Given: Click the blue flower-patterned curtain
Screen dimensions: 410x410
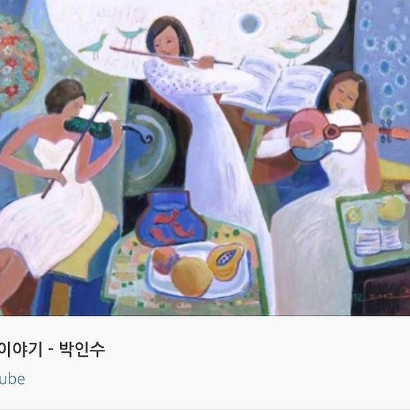Looking at the screenshot, I should click(x=384, y=79).
